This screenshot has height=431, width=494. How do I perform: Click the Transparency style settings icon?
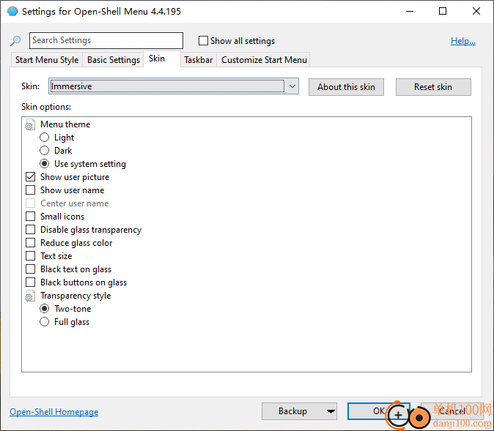[x=30, y=296]
